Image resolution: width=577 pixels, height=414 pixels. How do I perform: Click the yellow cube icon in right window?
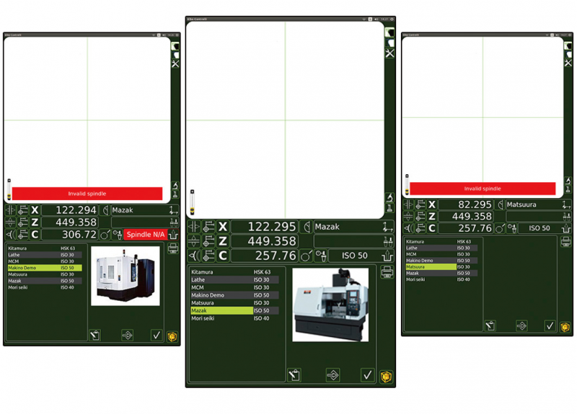565,327
